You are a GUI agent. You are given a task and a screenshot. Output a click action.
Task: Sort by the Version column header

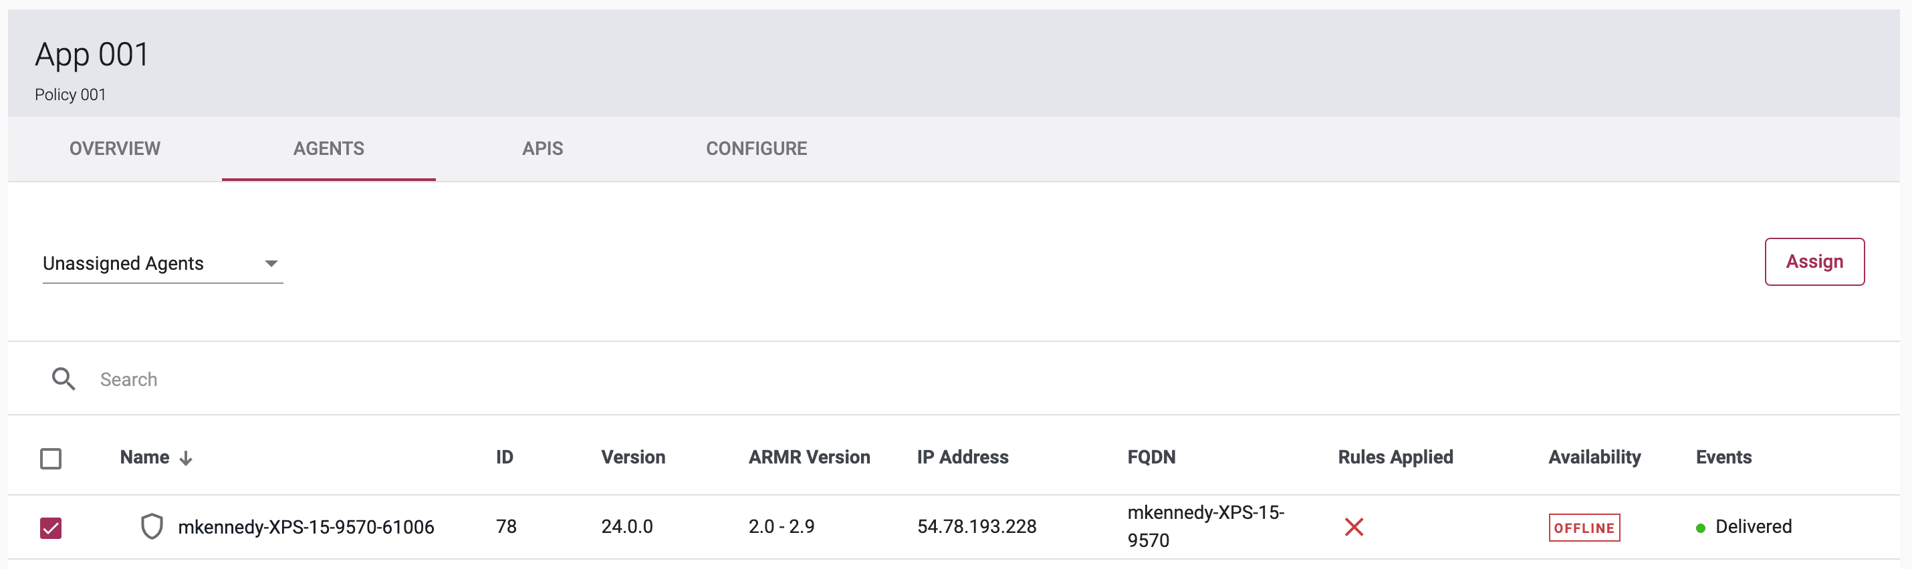632,457
